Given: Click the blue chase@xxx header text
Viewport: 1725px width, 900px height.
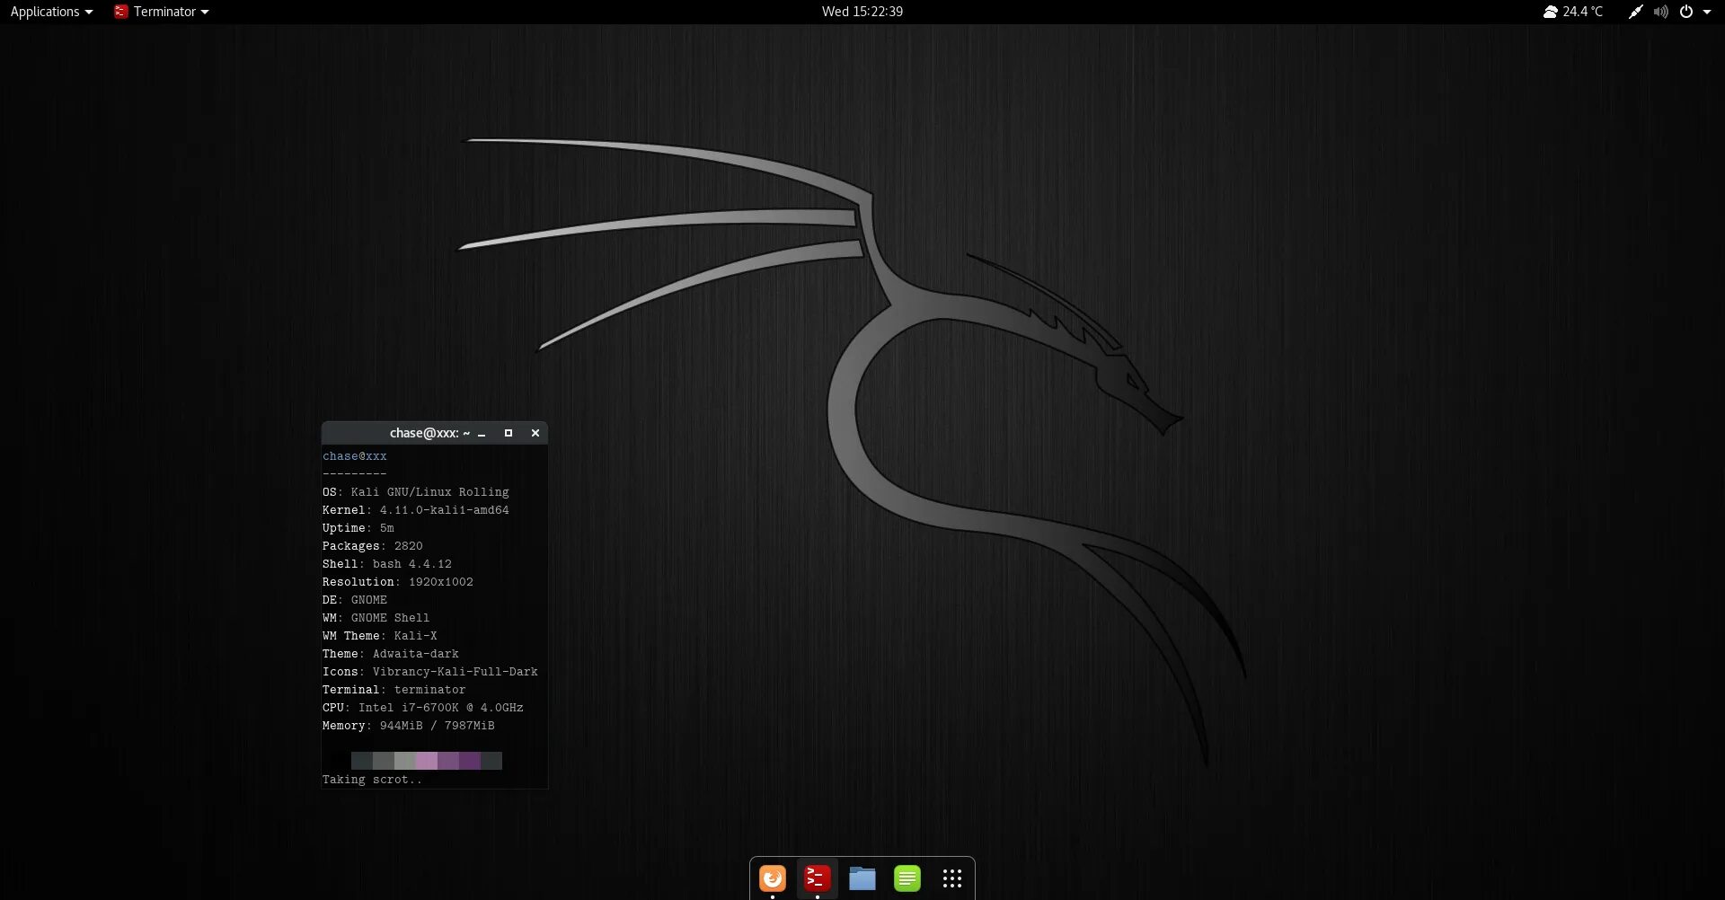Looking at the screenshot, I should 355,456.
